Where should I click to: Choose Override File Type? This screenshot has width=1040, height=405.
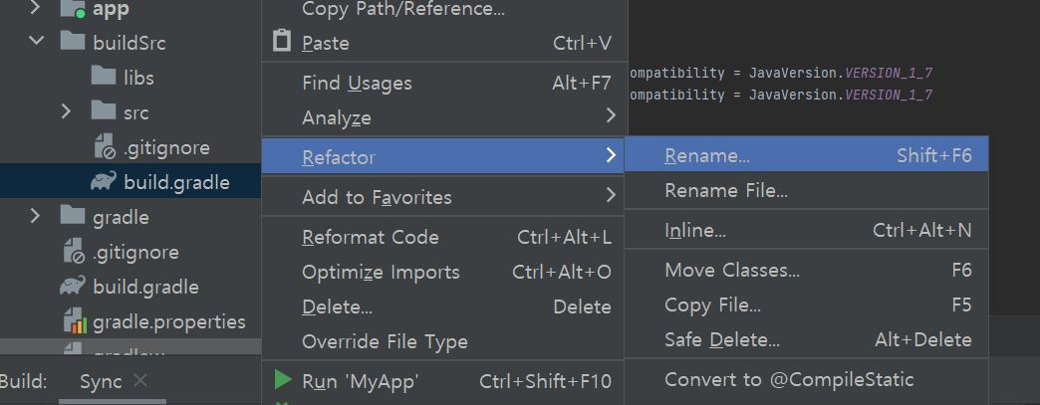pos(444,341)
